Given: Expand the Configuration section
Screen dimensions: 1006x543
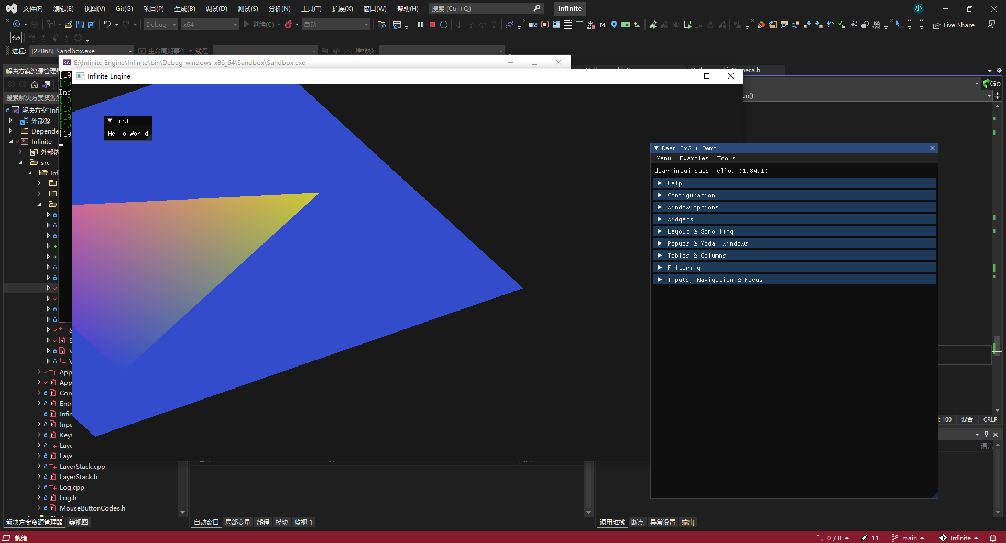Looking at the screenshot, I should click(x=794, y=195).
